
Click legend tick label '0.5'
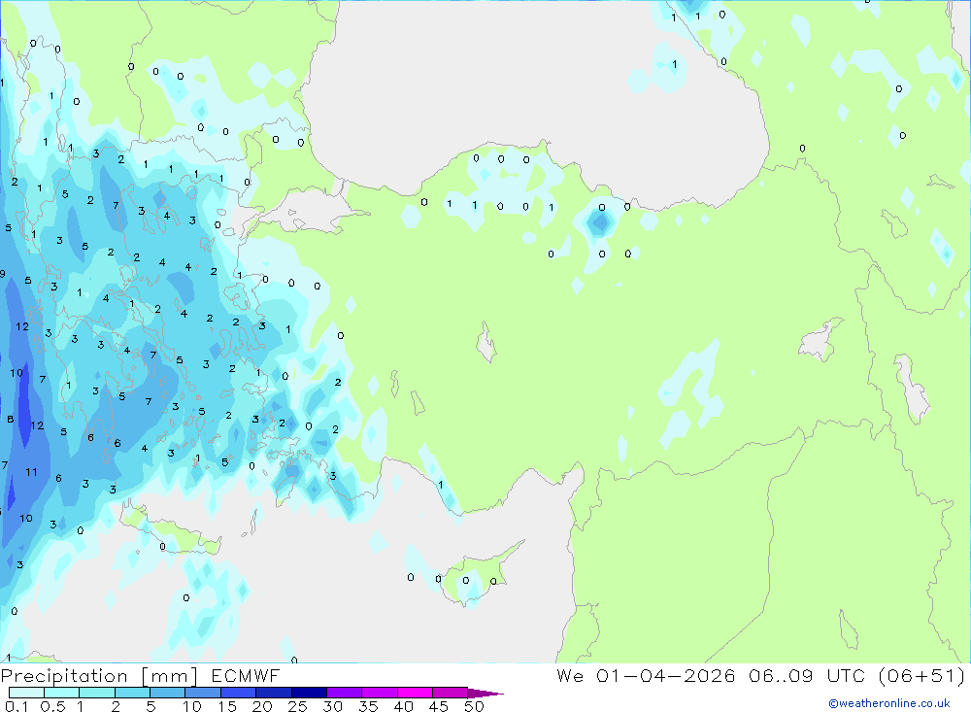52,706
